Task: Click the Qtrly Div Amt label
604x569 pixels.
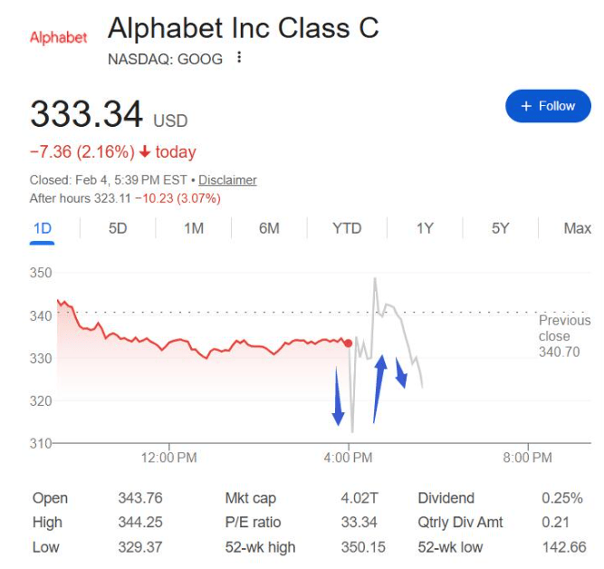Action: click(x=460, y=523)
